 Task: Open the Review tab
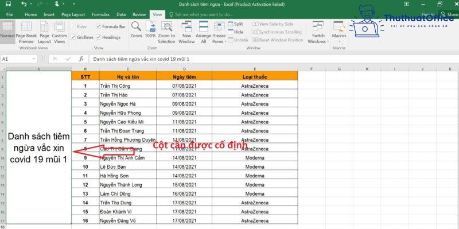[139, 14]
